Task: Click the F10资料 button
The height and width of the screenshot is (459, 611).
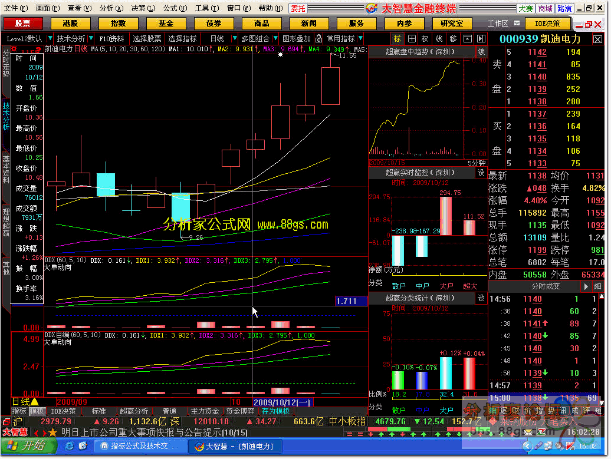Action: point(111,38)
